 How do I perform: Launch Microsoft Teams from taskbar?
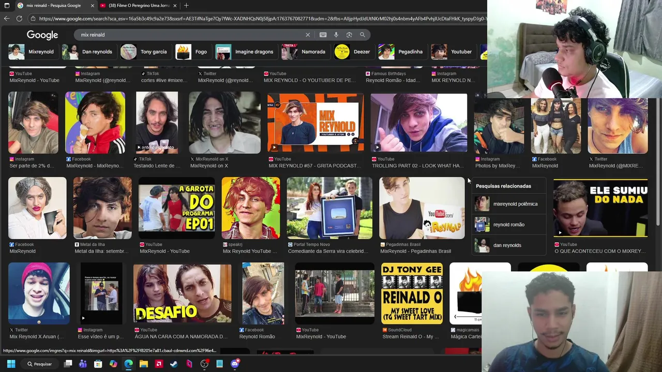(83, 364)
